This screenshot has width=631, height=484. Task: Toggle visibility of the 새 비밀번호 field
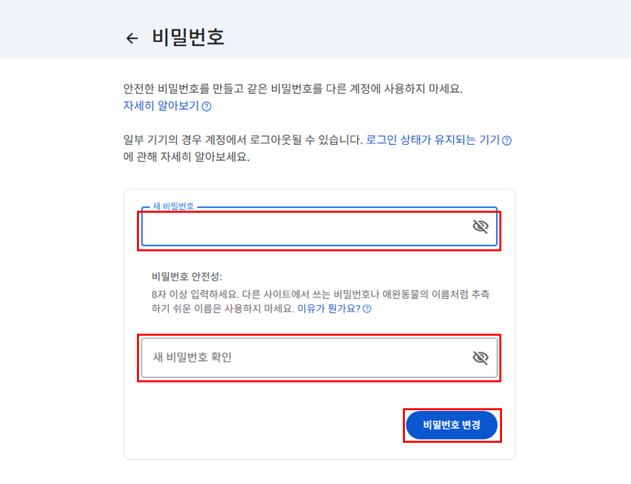(x=480, y=227)
